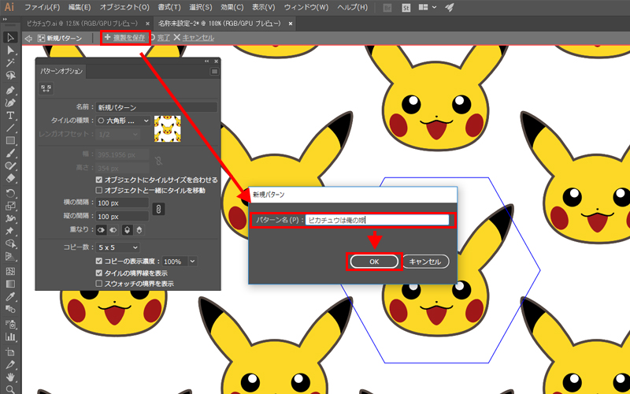Screen dimensions: 630x394
Task: Select the Scale tool
Action: point(10,206)
